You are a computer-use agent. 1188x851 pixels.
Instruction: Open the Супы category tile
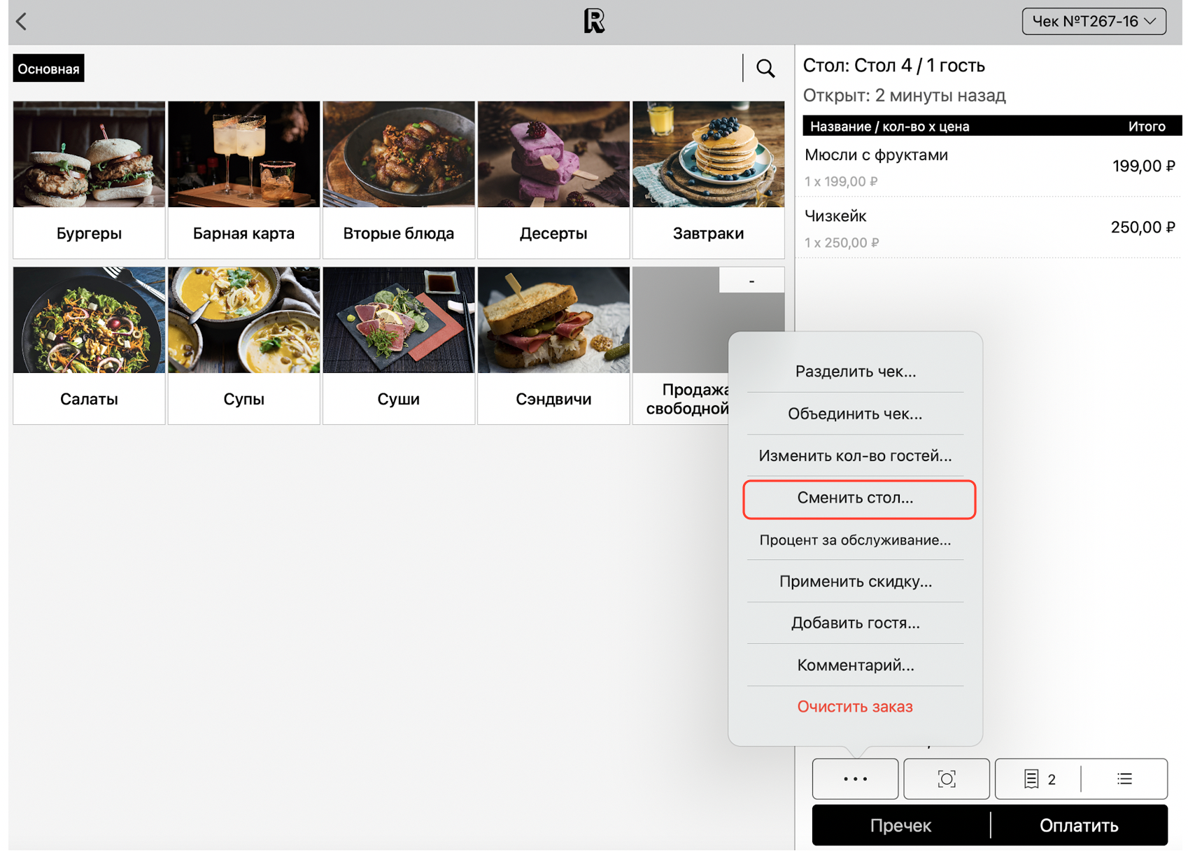[x=243, y=346]
